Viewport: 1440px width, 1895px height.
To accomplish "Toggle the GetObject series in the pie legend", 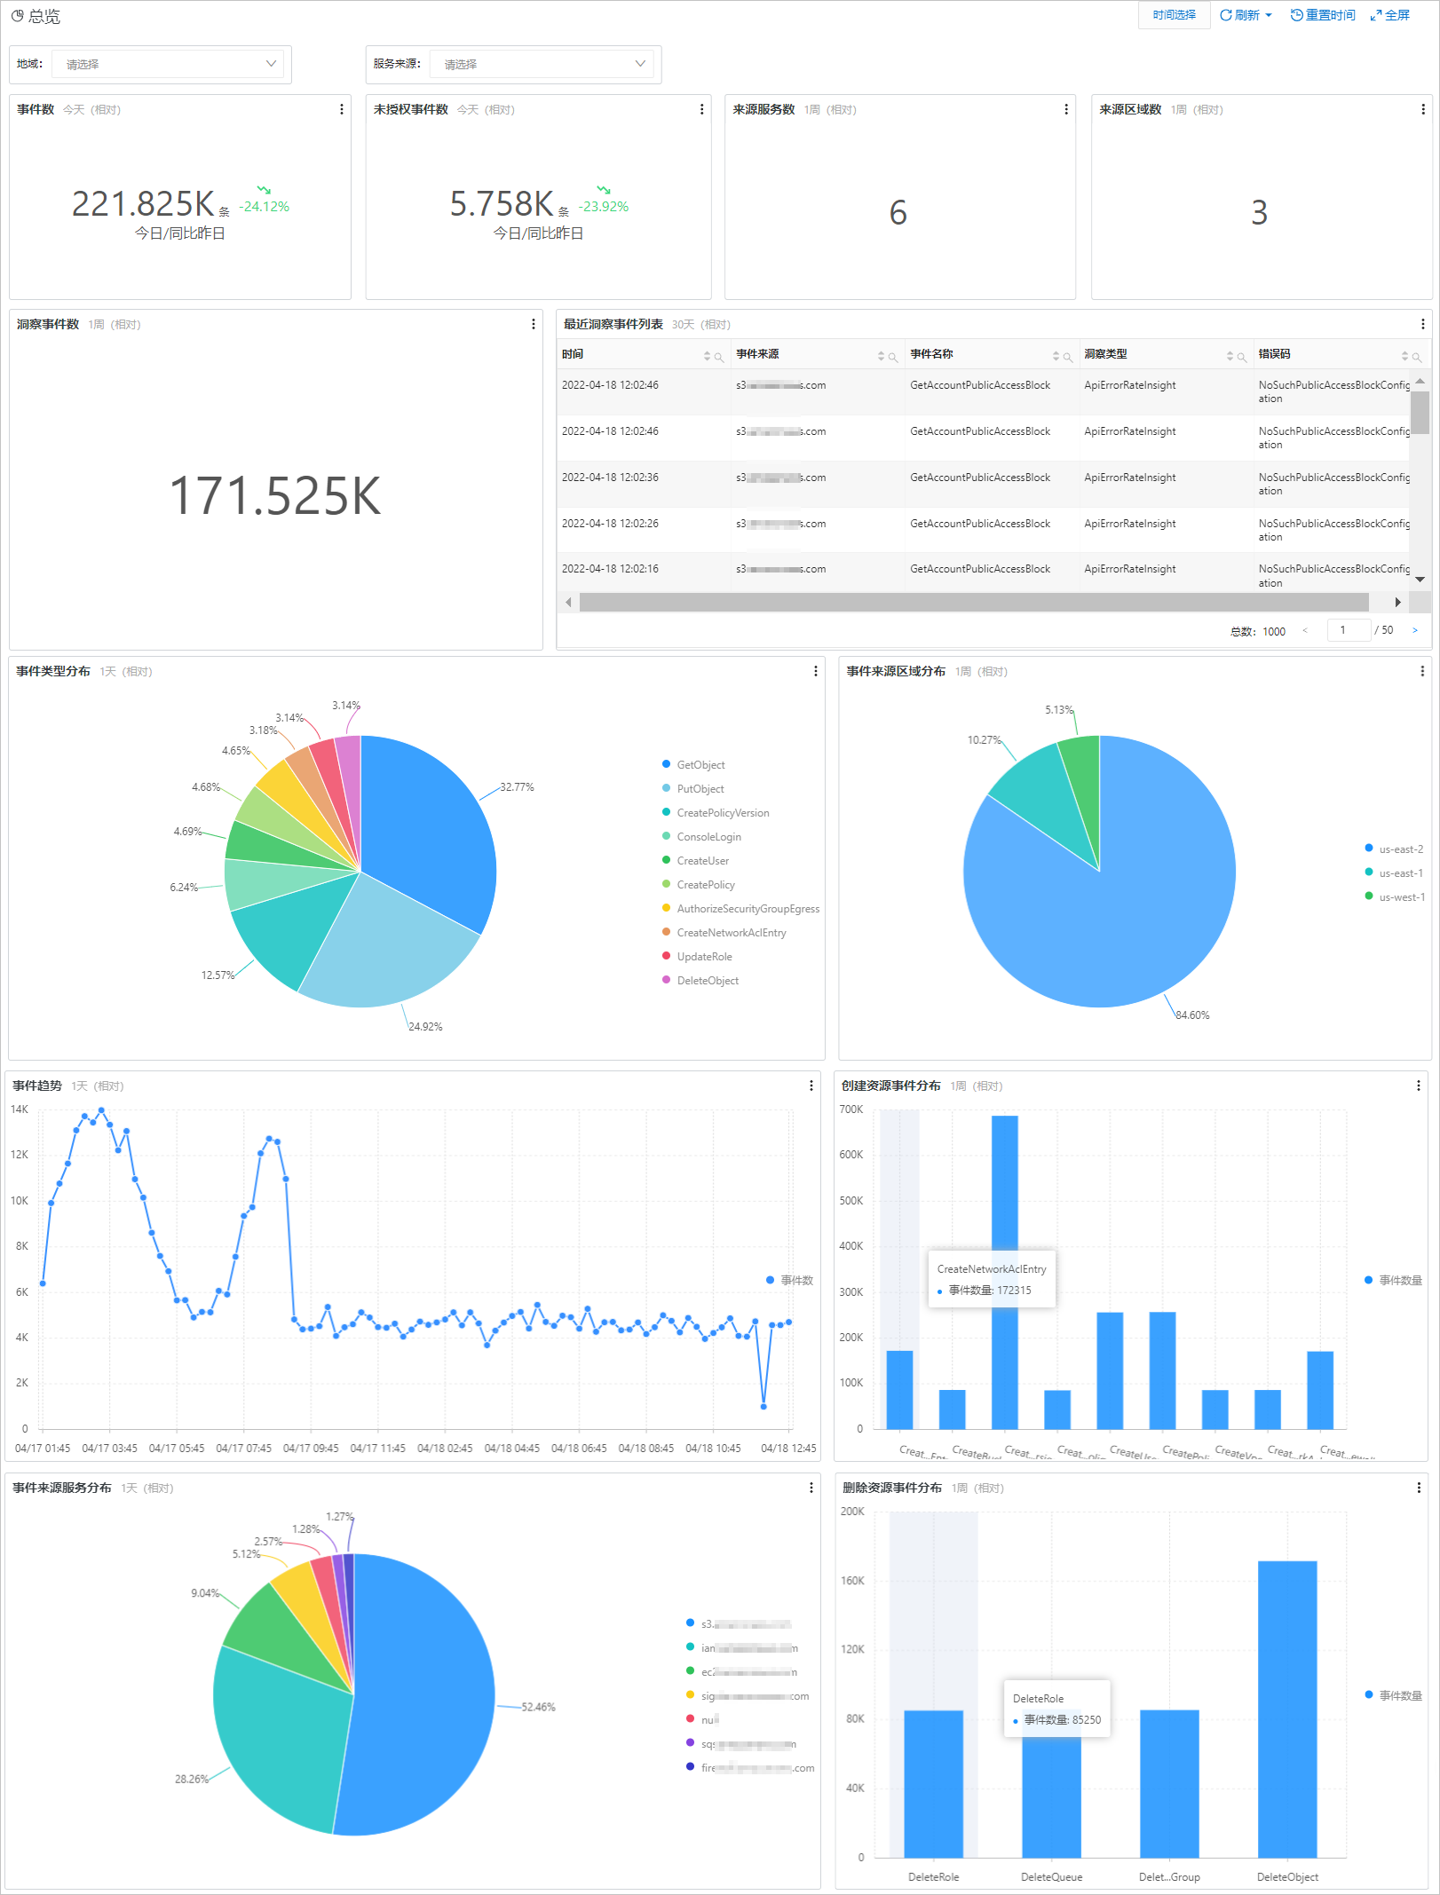I will point(693,765).
